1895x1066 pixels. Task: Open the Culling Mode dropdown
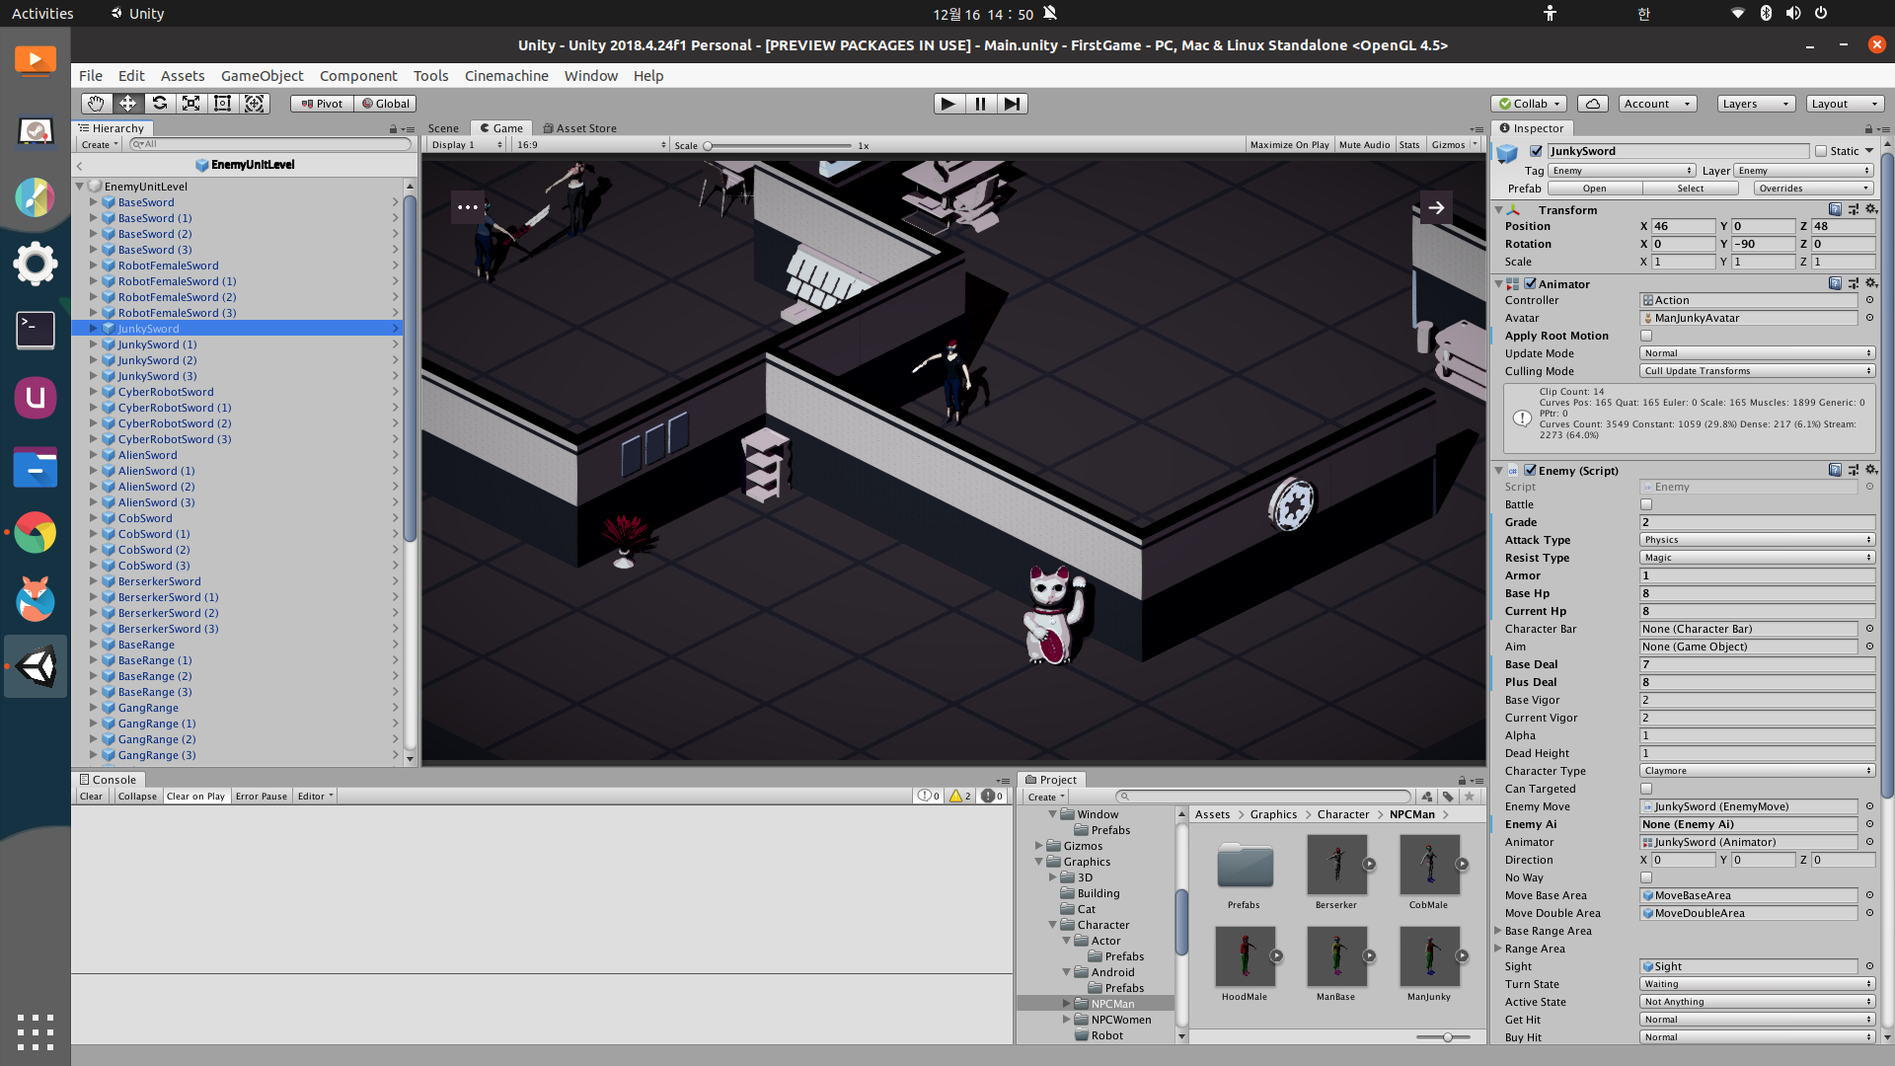click(x=1757, y=371)
